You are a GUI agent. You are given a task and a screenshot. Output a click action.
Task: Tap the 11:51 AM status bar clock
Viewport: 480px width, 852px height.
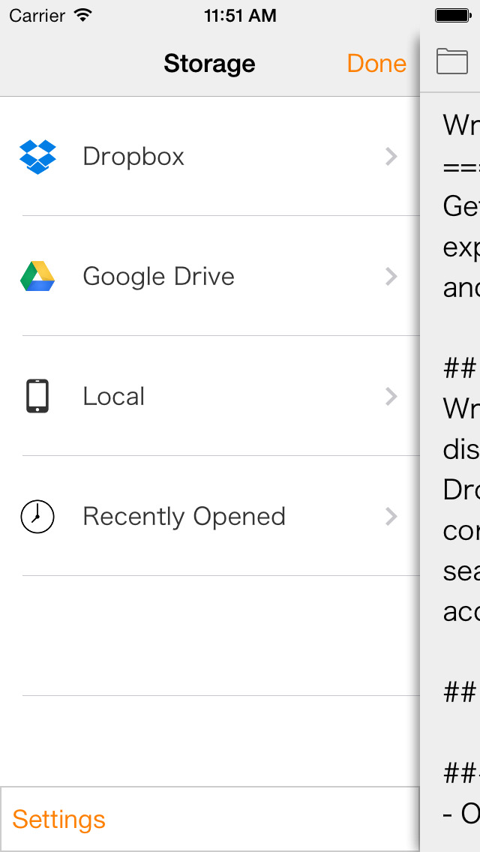point(240,15)
